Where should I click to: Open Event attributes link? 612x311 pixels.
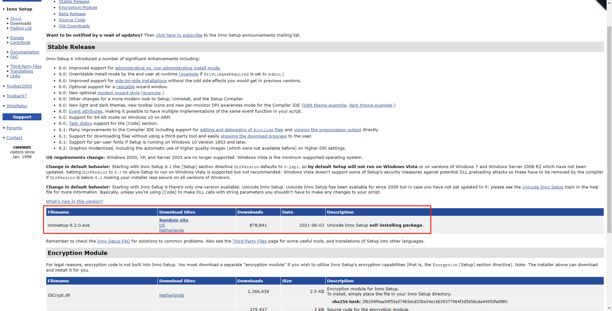pyautogui.click(x=86, y=111)
